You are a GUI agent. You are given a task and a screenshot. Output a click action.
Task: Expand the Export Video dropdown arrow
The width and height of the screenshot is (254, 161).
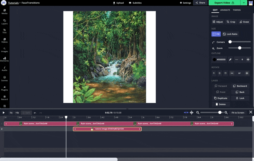click(x=244, y=3)
